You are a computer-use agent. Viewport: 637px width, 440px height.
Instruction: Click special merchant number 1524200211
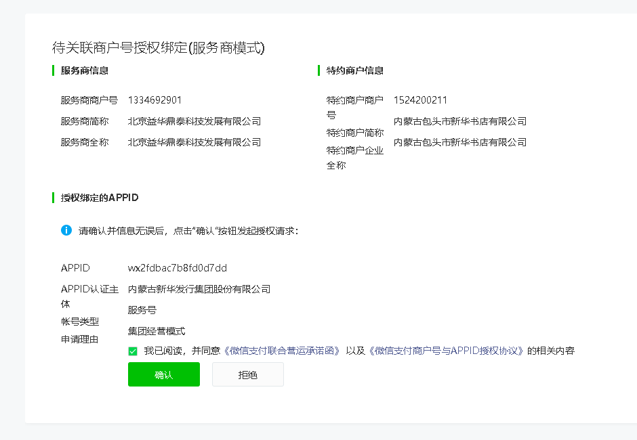[x=420, y=100]
